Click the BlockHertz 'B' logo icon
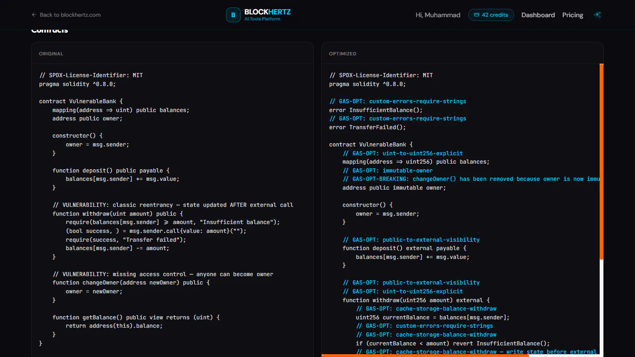The image size is (635, 357). tap(233, 15)
